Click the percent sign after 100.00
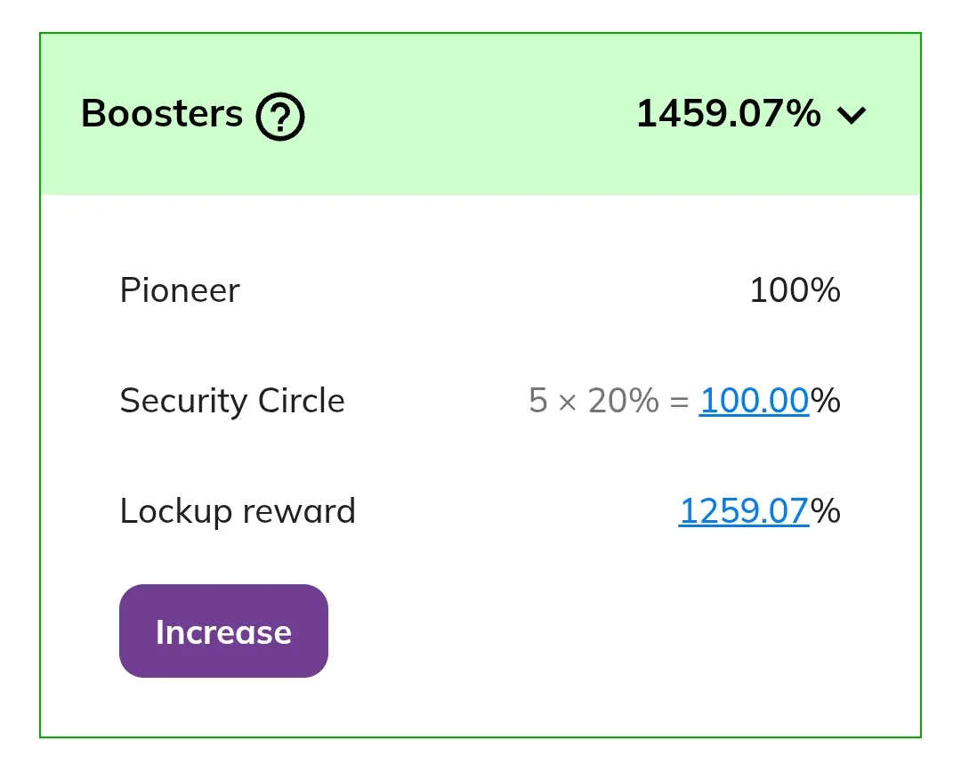 (x=826, y=401)
